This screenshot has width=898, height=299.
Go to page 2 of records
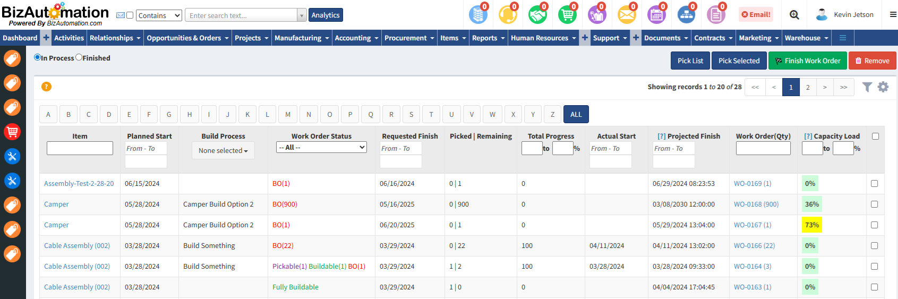[x=808, y=87]
